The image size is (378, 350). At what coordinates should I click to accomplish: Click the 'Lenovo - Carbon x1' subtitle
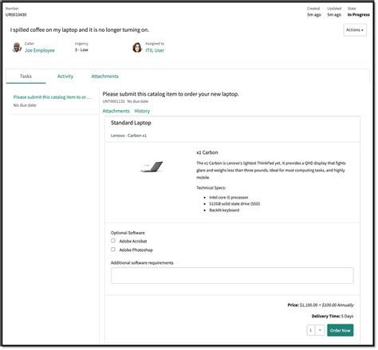[128, 136]
